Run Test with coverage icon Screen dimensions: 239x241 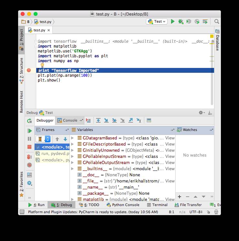point(189,22)
